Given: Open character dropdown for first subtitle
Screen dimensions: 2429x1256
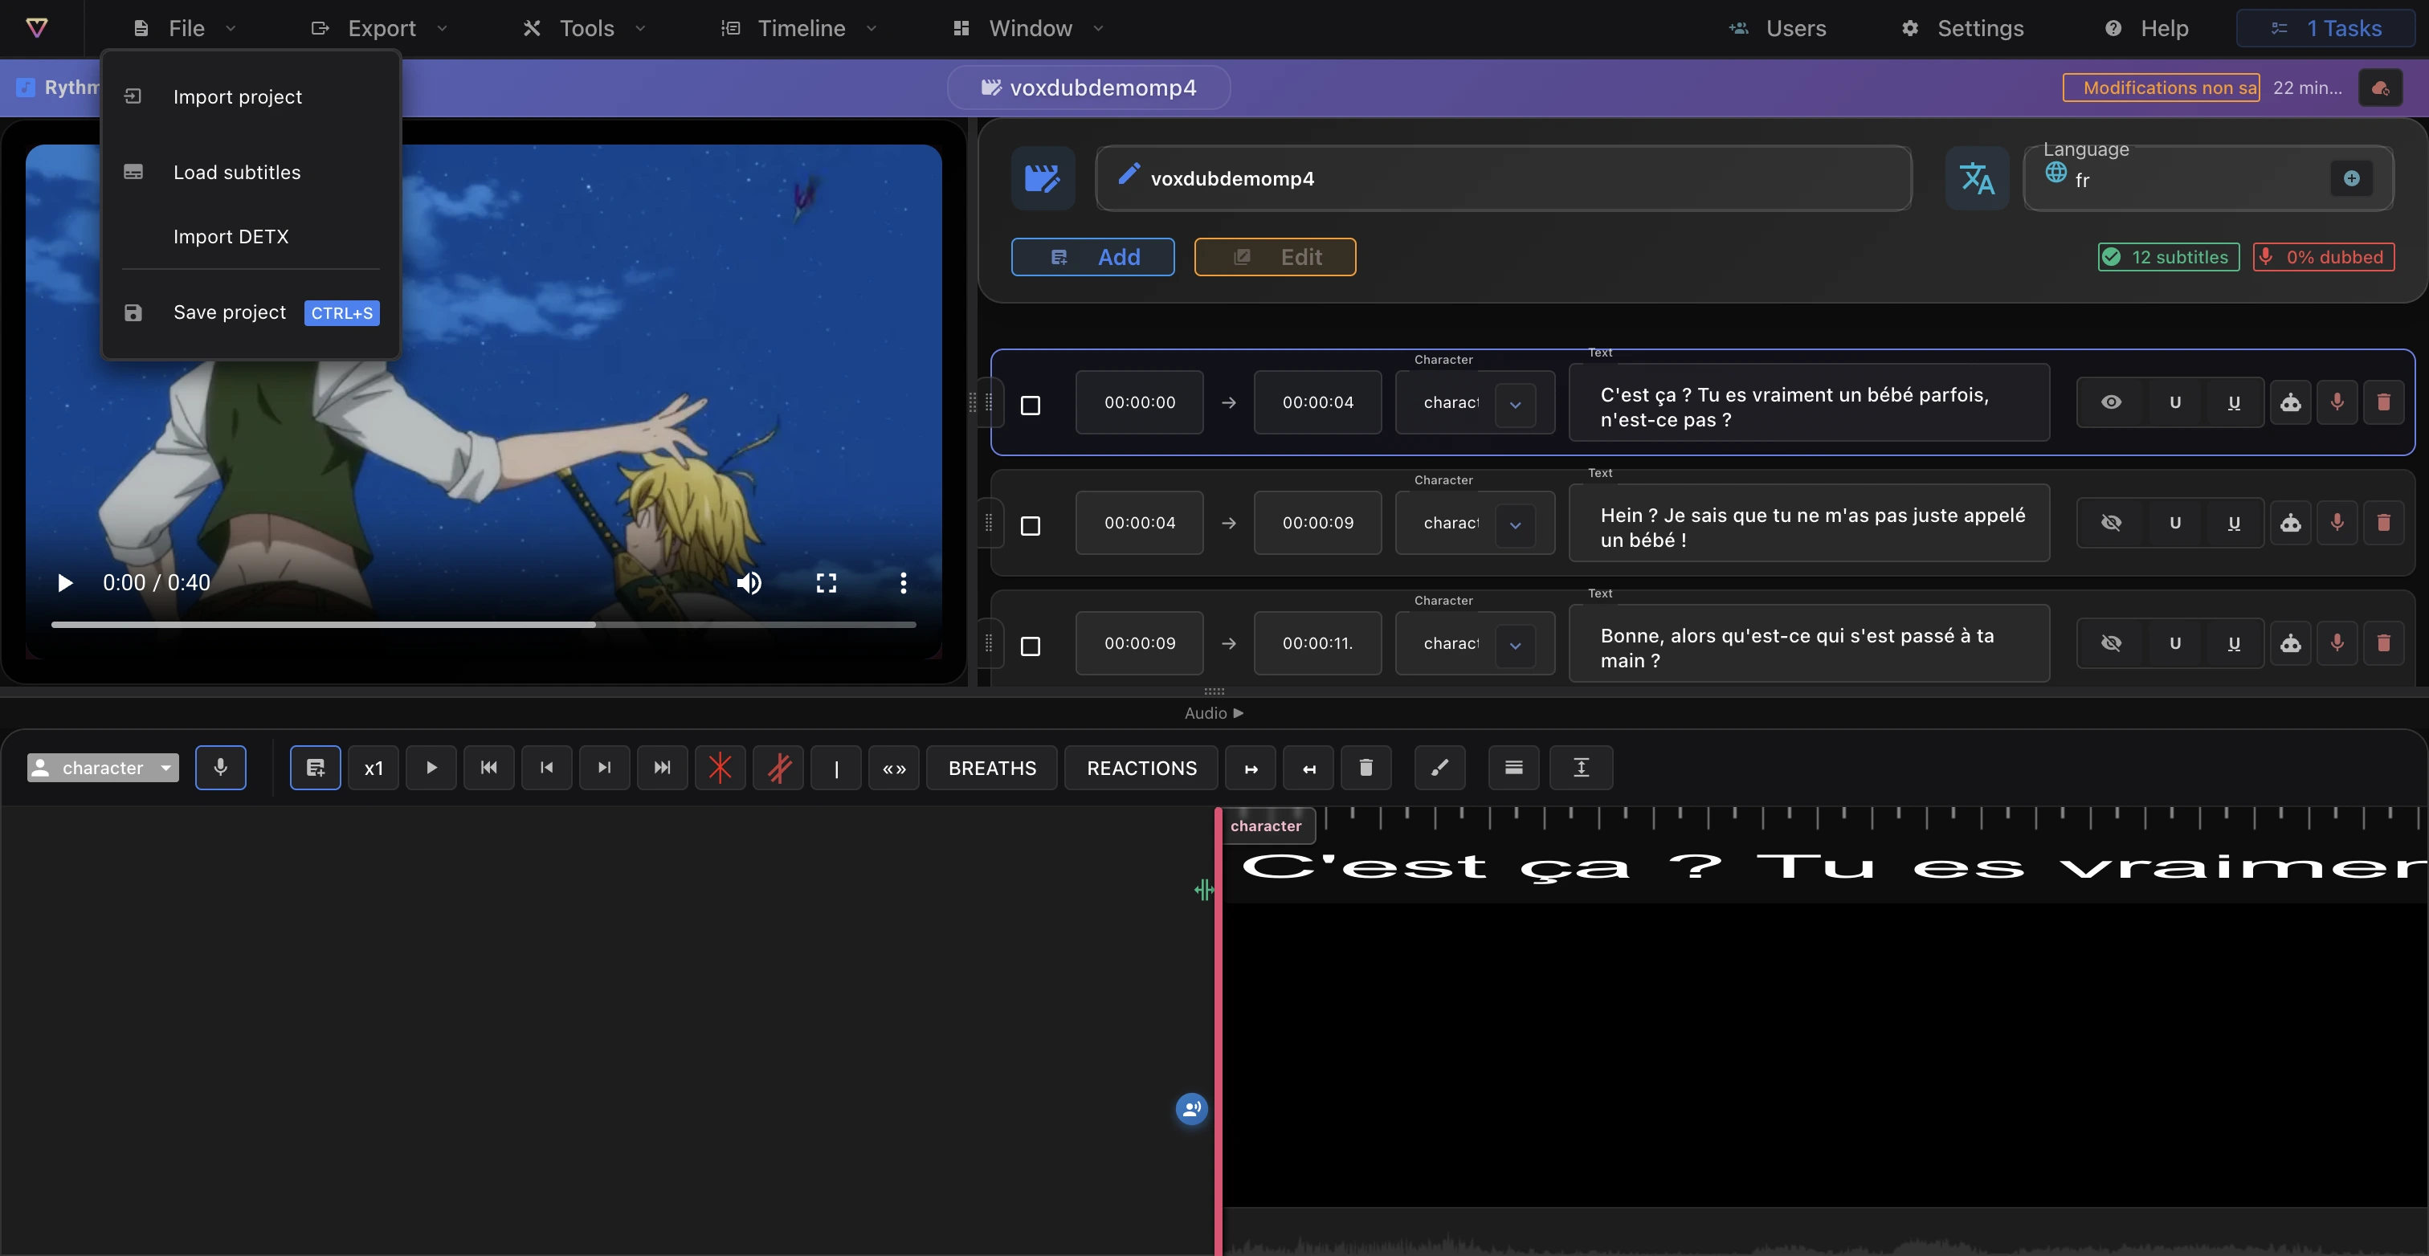Looking at the screenshot, I should pyautogui.click(x=1514, y=405).
